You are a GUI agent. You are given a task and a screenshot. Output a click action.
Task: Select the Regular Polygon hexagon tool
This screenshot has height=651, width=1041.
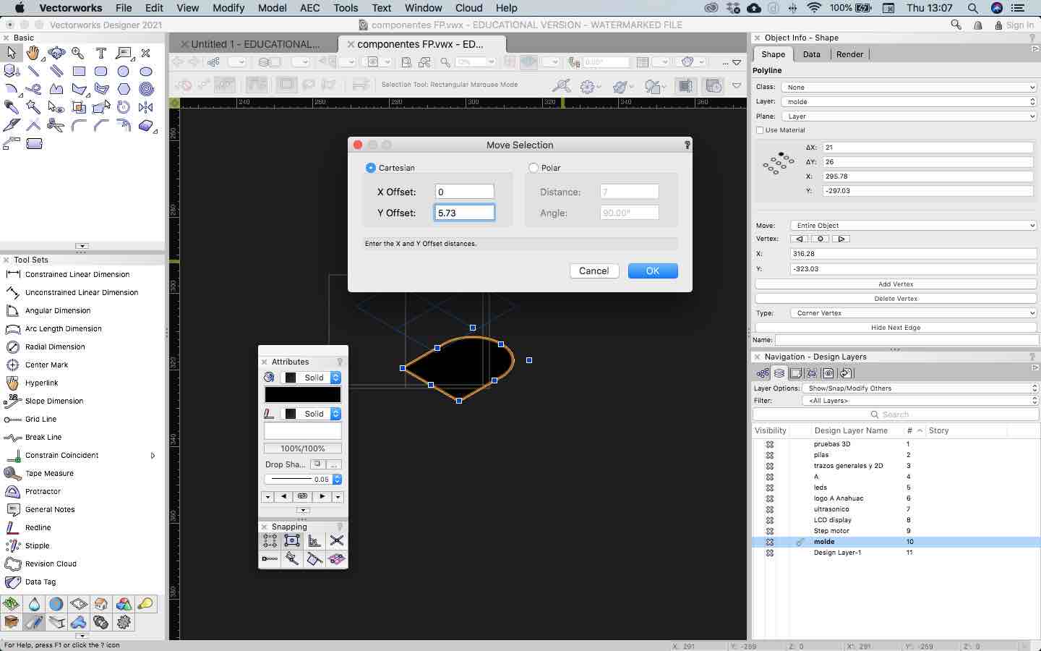click(124, 89)
